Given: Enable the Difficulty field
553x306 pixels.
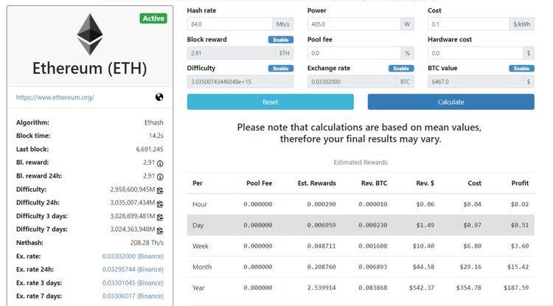Looking at the screenshot, I should [281, 68].
